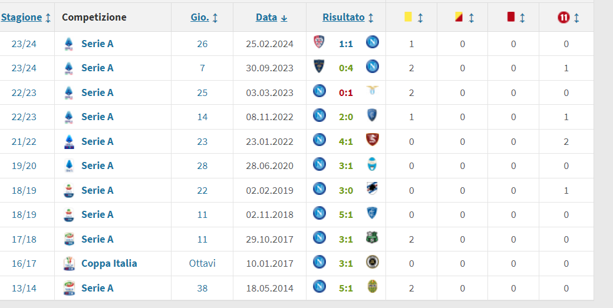Screen dimensions: 613x308
Task: Click the starting eleven column header icon
Action: [563, 18]
